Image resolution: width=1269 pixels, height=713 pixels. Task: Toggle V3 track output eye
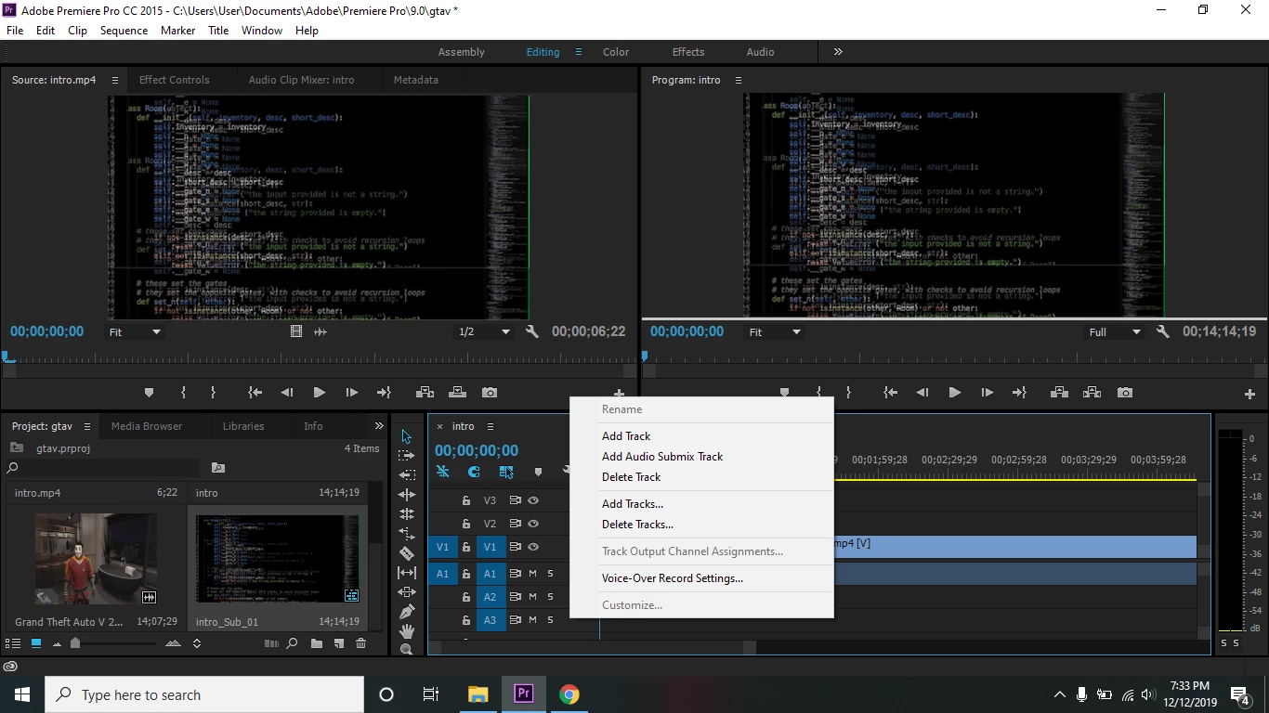coord(533,500)
